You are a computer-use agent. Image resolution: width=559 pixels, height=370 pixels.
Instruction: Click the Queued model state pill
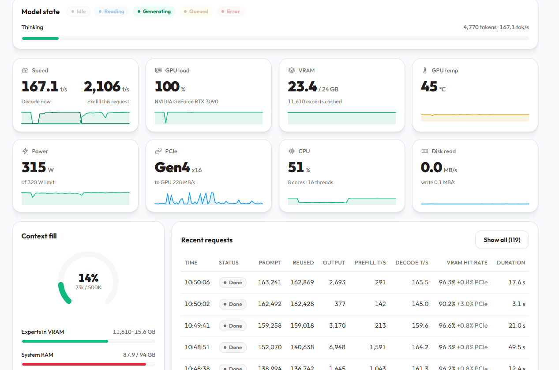[196, 11]
